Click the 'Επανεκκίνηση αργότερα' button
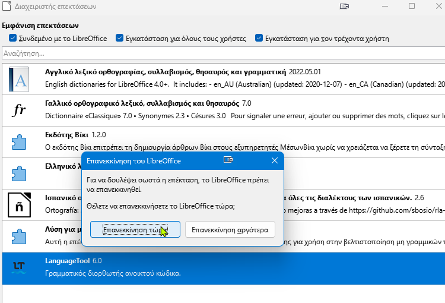 pos(230,229)
